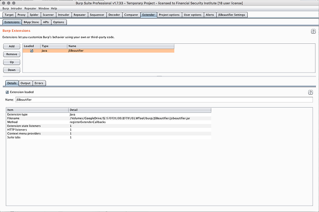The width and height of the screenshot is (319, 212).
Task: Move extension Up in the list
Action: (12, 62)
